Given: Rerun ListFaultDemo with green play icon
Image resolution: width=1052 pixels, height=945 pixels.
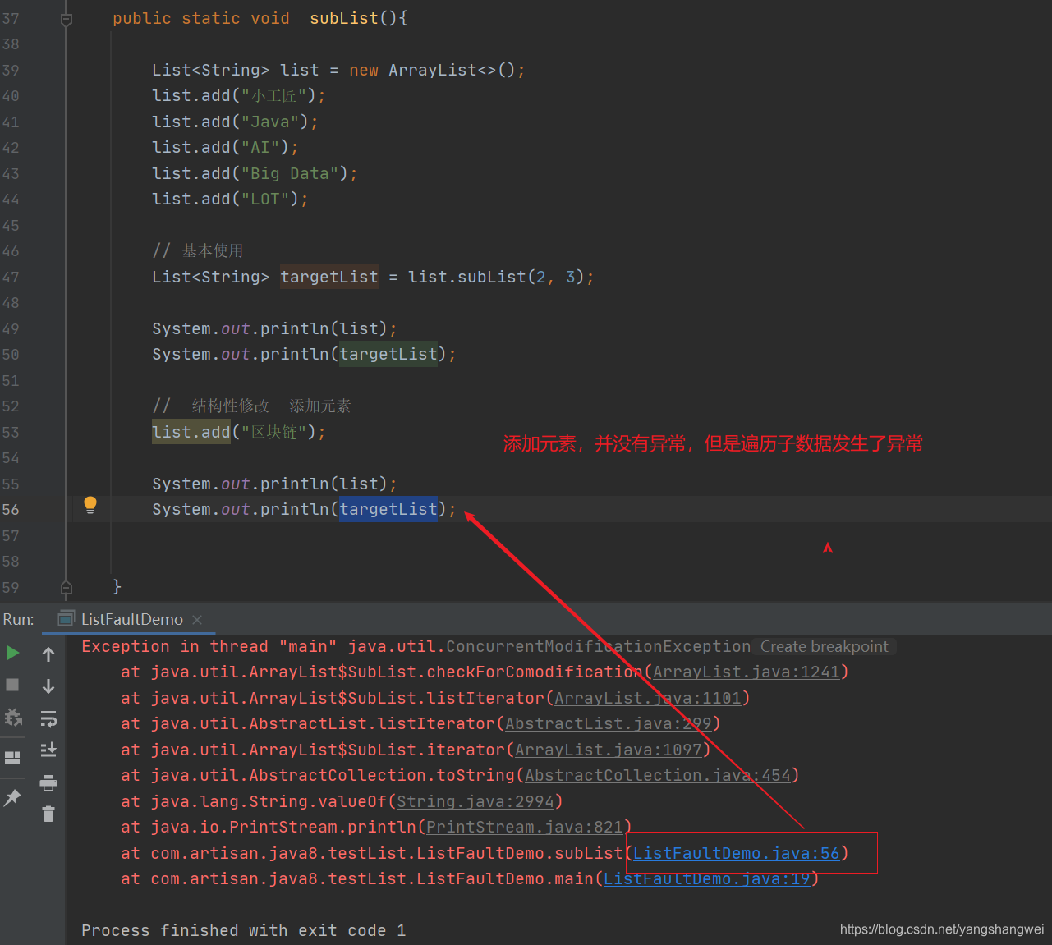Looking at the screenshot, I should click(x=13, y=654).
